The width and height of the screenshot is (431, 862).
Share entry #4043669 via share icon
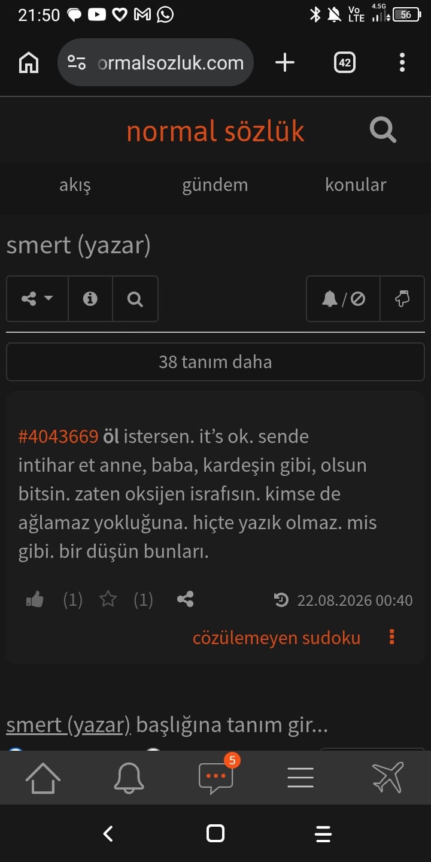pyautogui.click(x=186, y=599)
